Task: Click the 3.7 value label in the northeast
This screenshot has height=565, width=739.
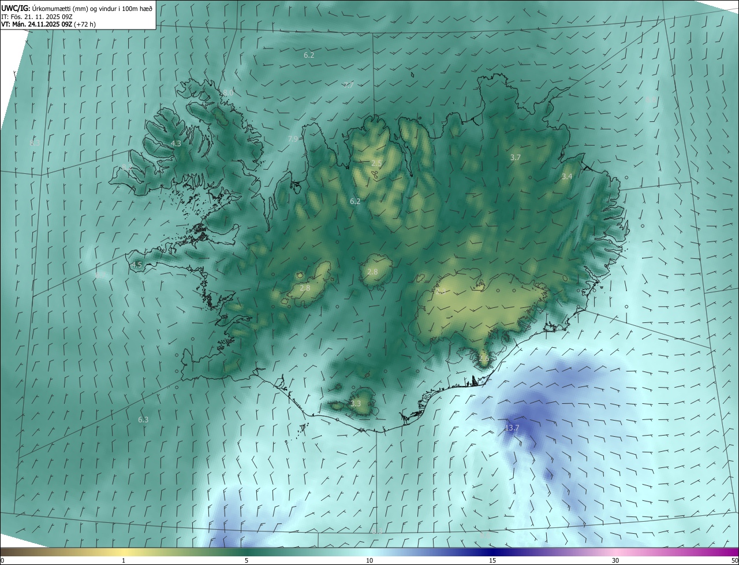Action: pyautogui.click(x=516, y=157)
